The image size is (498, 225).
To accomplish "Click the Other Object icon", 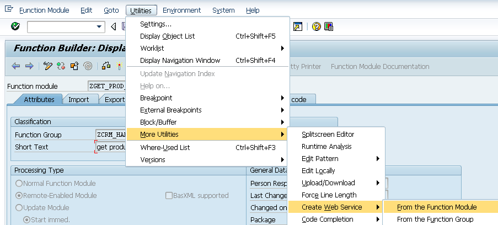I will pos(74,66).
